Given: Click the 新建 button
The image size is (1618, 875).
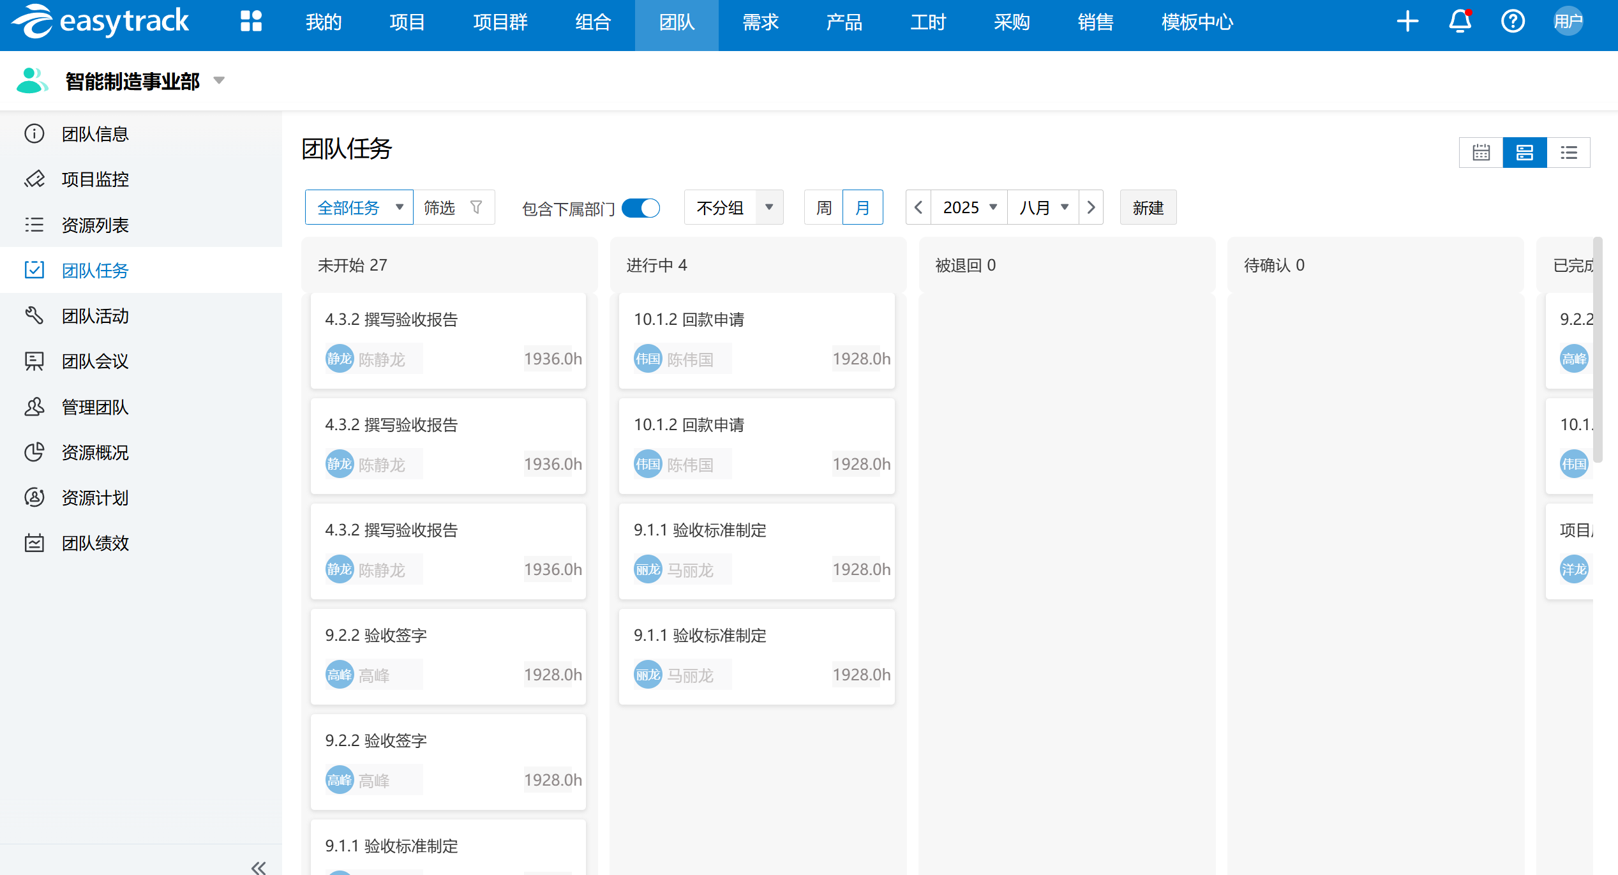Looking at the screenshot, I should point(1148,207).
